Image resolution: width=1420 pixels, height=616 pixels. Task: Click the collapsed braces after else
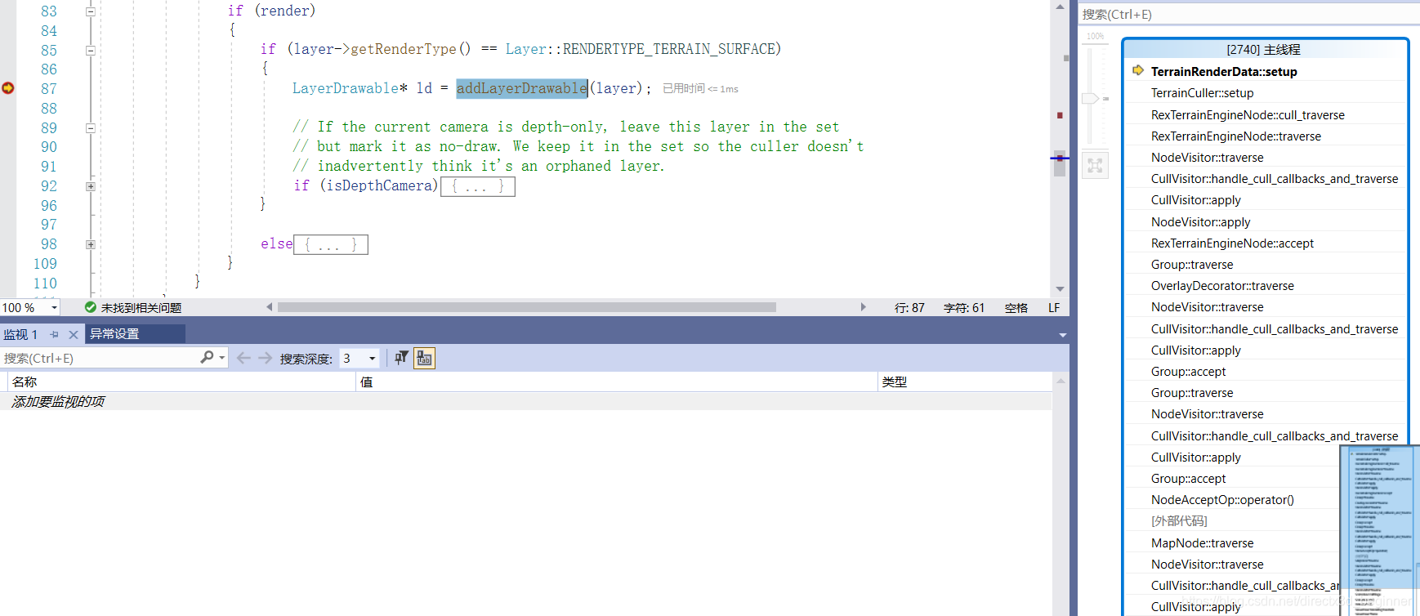pyautogui.click(x=331, y=244)
